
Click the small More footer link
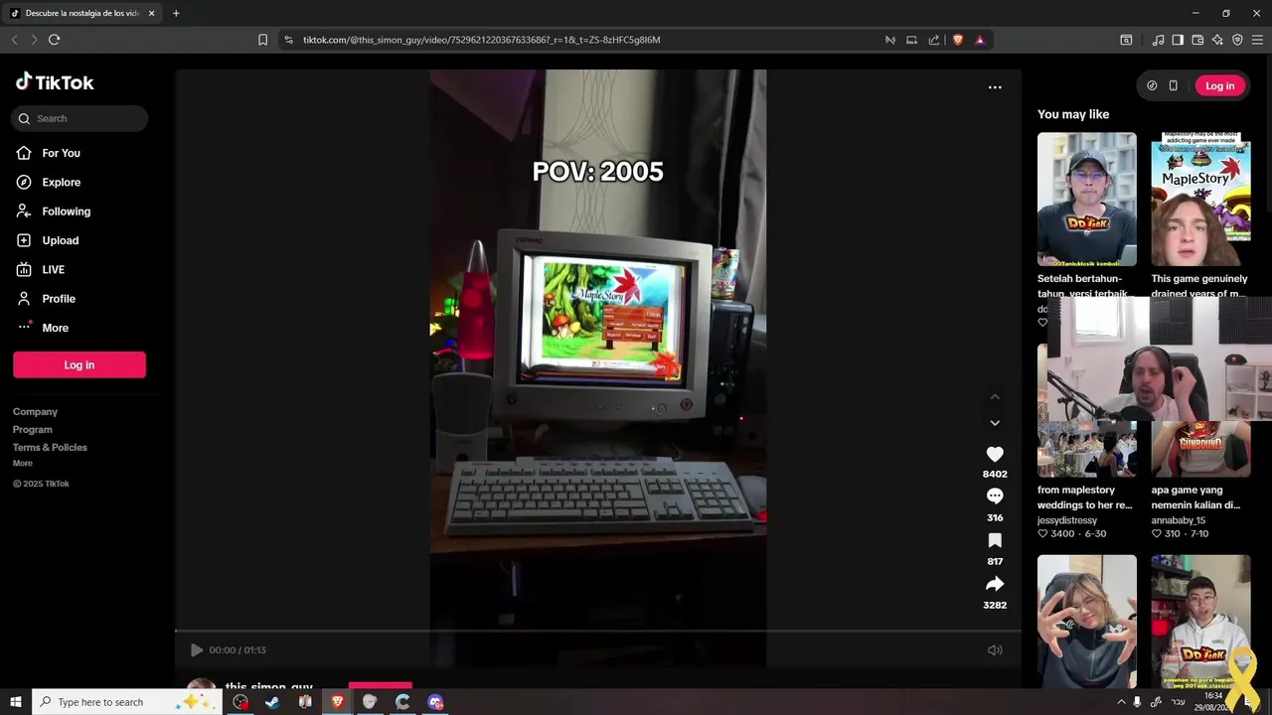click(x=23, y=463)
